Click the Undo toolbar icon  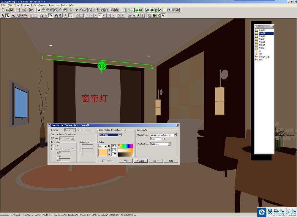click(x=18, y=10)
